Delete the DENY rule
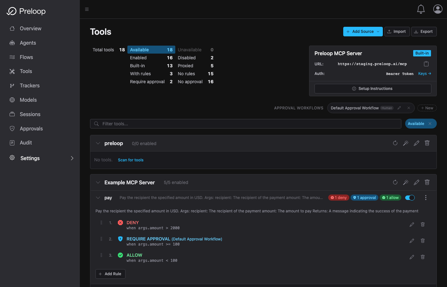This screenshot has height=287, width=447. coord(423,224)
